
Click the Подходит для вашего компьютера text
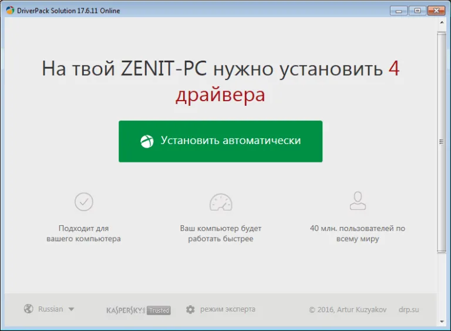pyautogui.click(x=84, y=233)
